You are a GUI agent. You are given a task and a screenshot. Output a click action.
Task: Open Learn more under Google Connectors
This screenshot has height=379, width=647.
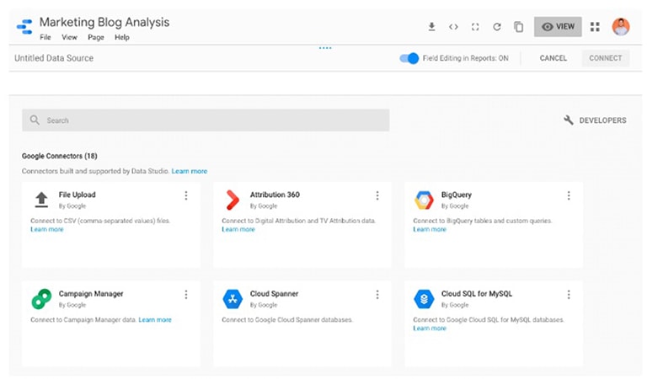(190, 171)
